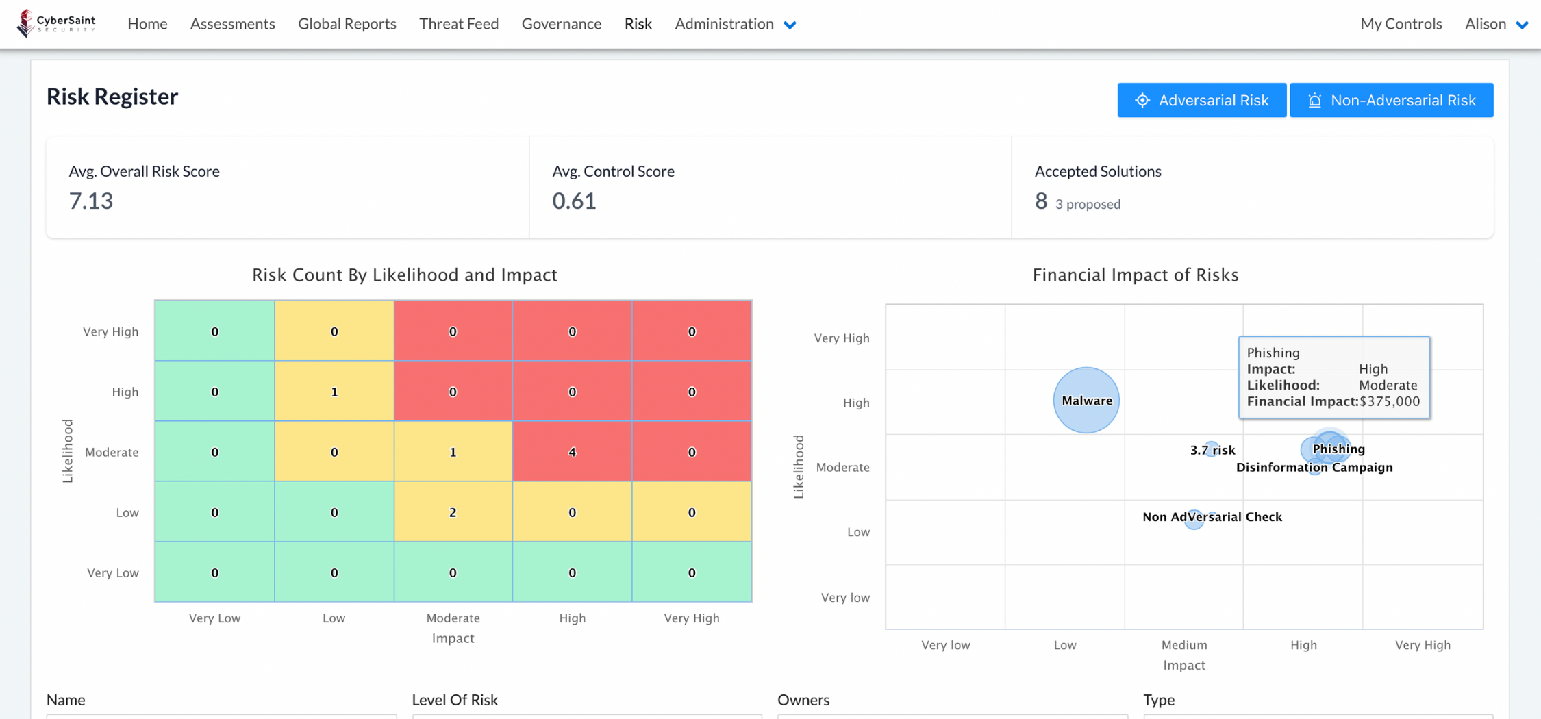The height and width of the screenshot is (719, 1541).
Task: Click the 3.7 risk bubble
Action: pyautogui.click(x=1211, y=449)
